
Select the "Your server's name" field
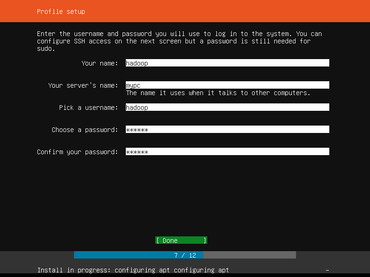coord(228,85)
